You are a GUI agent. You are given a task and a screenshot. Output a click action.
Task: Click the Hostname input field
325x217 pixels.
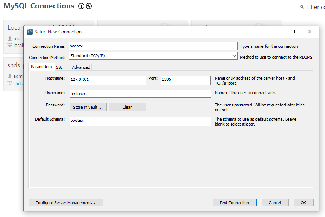(x=108, y=80)
